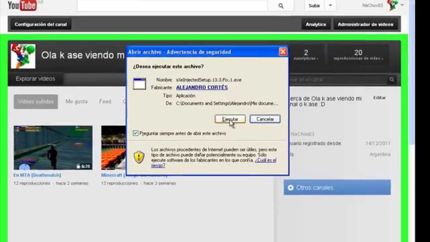Click the NaChox83 username in header
Image resolution: width=430 pixels, height=242 pixels.
tap(373, 5)
